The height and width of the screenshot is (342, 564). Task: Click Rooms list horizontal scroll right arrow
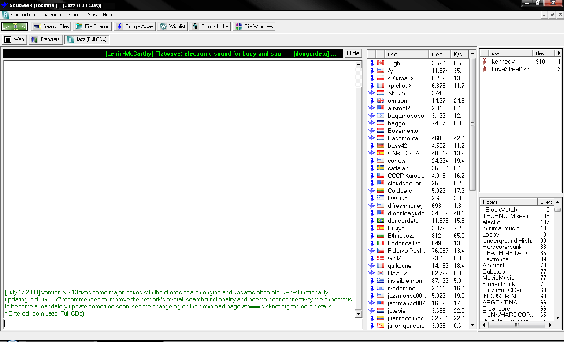point(550,325)
